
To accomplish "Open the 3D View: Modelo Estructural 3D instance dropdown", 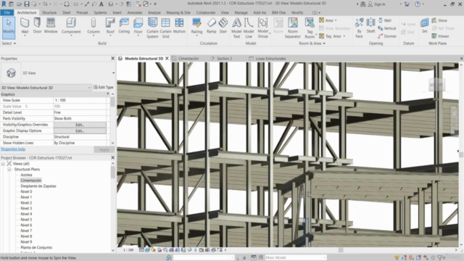I will point(89,88).
